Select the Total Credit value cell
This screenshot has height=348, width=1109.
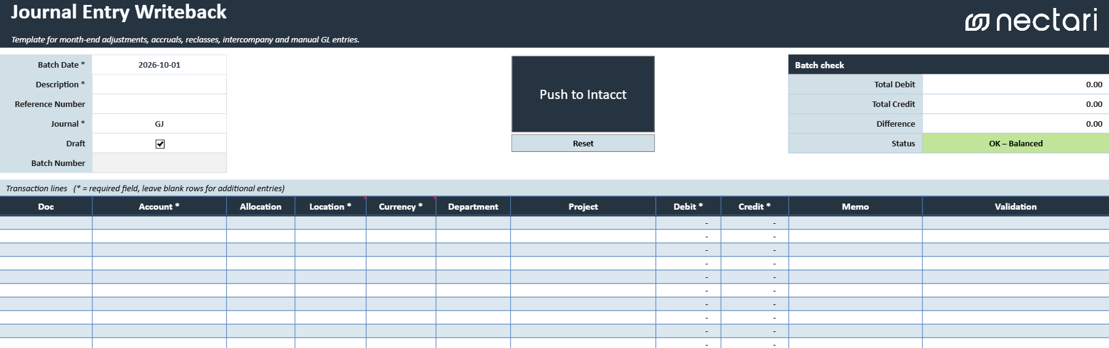pos(1015,104)
